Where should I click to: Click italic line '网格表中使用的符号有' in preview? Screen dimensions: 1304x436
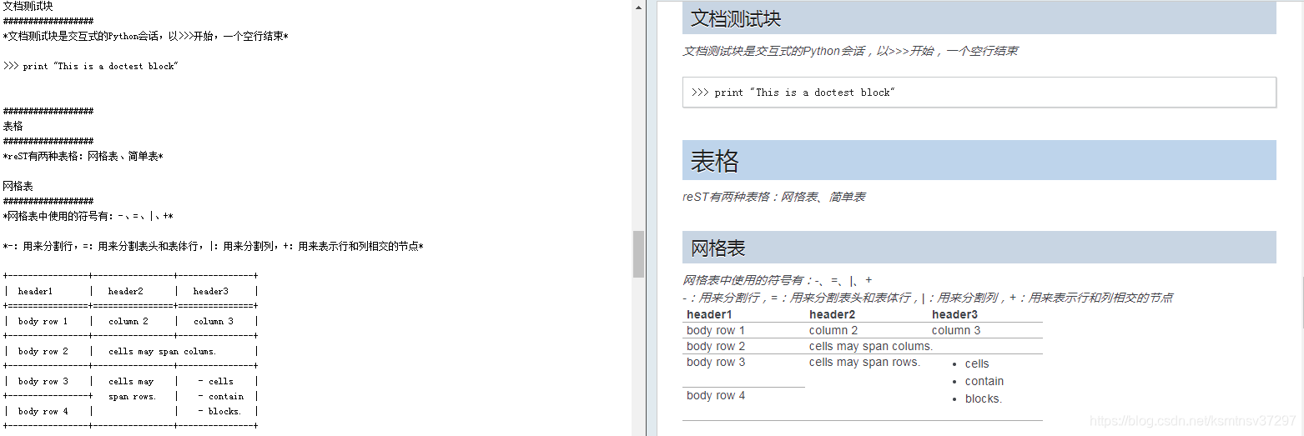[x=777, y=280]
